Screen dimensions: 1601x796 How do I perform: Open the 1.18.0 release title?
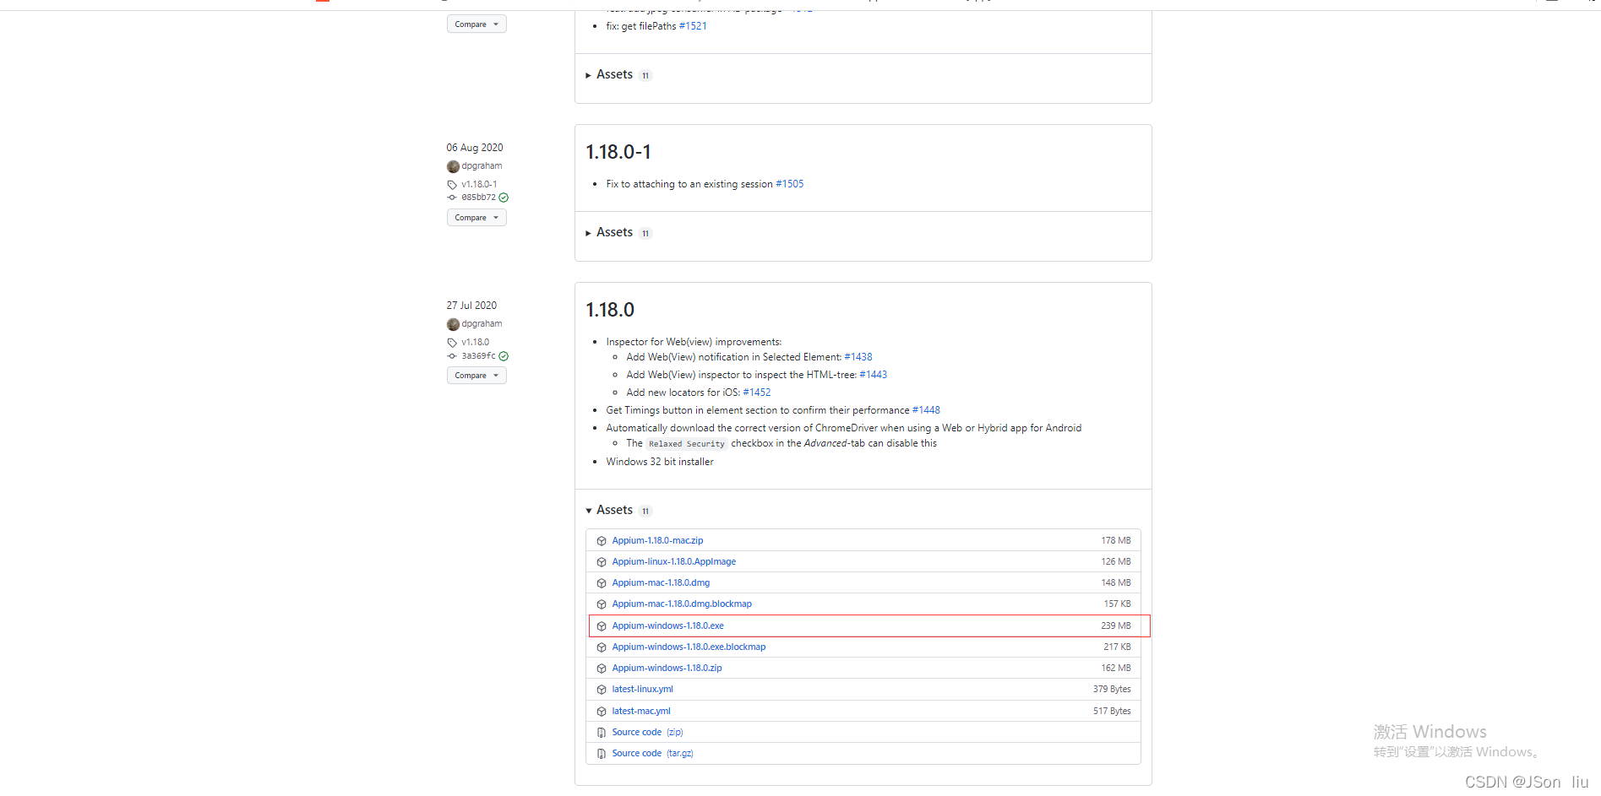610,310
